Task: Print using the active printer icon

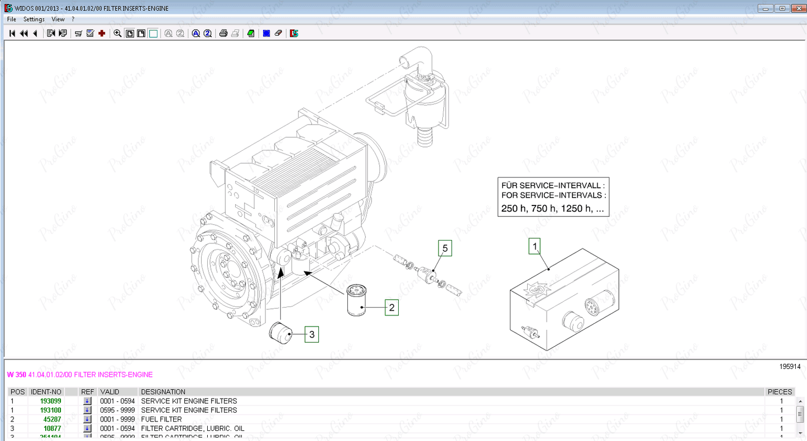Action: tap(223, 33)
